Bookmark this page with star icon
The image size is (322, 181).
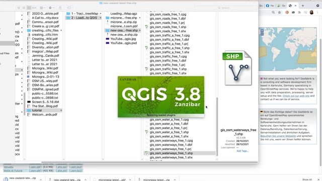[280, 13]
